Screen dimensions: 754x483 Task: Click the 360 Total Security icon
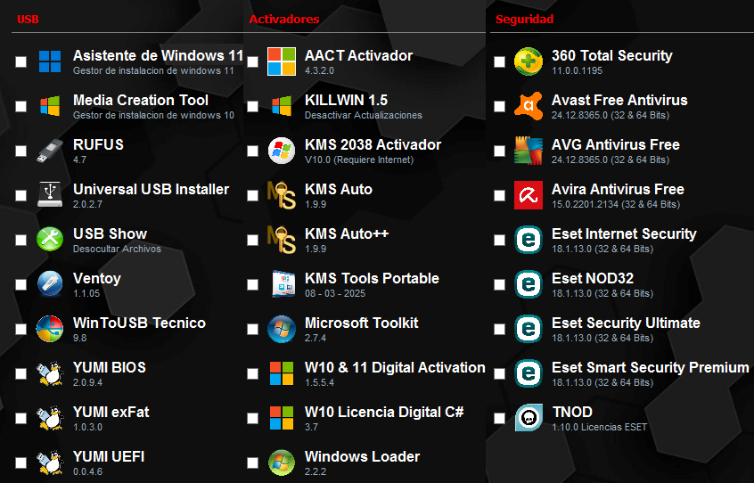click(x=528, y=61)
